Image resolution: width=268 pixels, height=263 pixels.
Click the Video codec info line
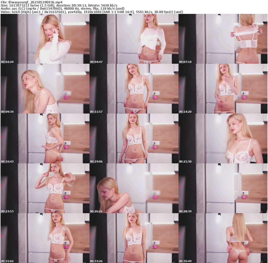pyautogui.click(x=92, y=12)
